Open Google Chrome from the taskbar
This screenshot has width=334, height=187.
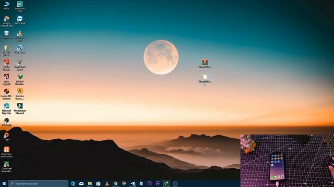115,183
